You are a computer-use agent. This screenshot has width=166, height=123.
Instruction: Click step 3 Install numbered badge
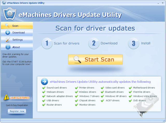coord(133,43)
